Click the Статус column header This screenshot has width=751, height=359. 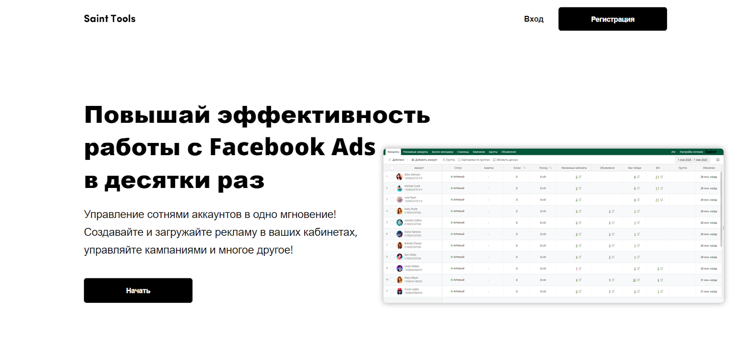[x=458, y=168]
